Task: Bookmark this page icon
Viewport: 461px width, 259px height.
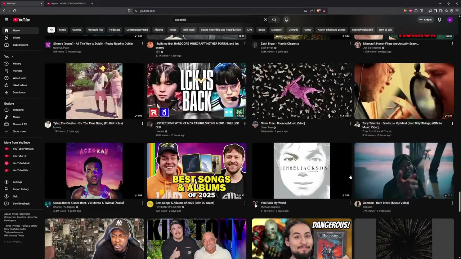Action: point(129,11)
